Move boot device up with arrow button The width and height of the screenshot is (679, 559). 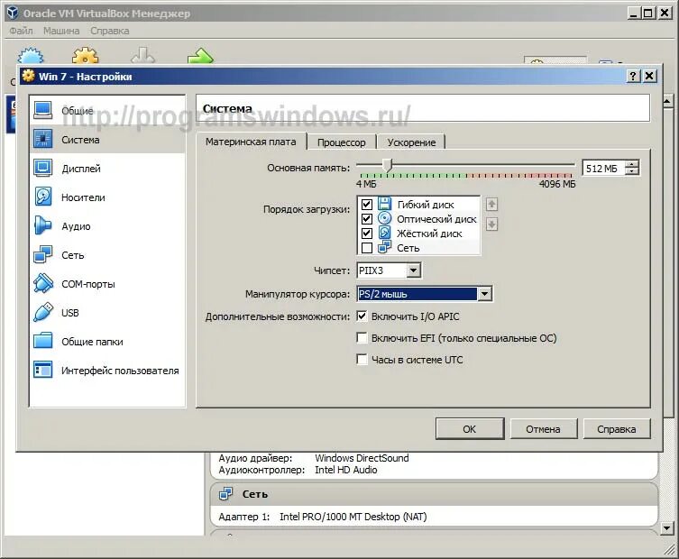point(491,205)
